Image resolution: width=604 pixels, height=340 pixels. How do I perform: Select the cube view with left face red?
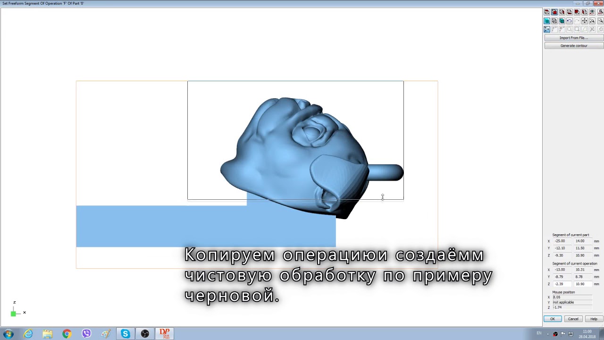tap(585, 12)
